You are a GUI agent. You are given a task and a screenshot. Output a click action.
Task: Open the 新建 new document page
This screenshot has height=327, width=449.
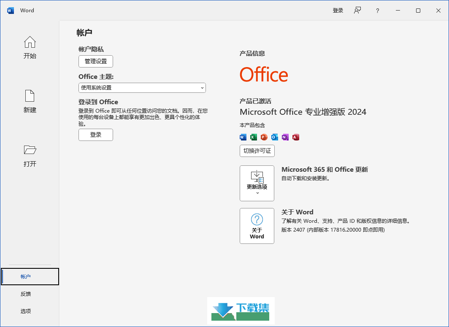[x=30, y=101]
